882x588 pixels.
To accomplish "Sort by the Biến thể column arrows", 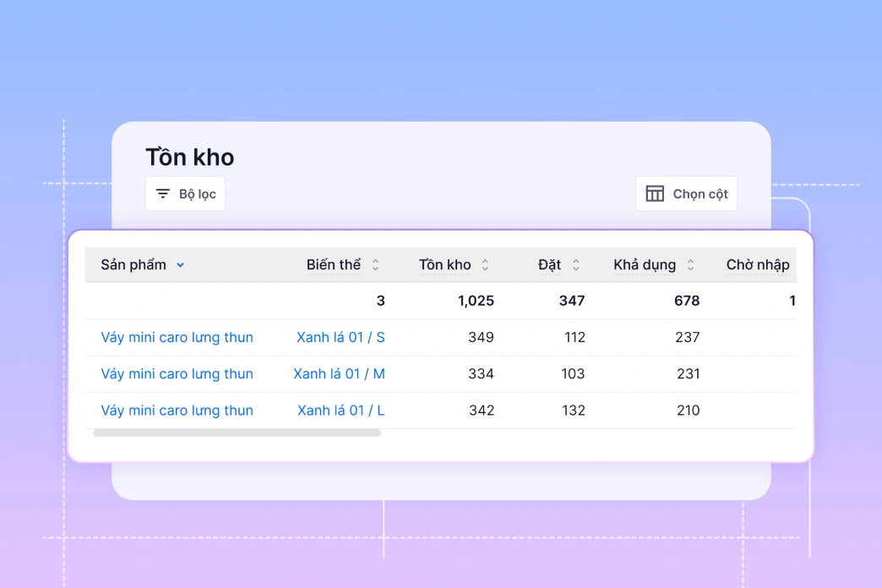I will tap(375, 265).
